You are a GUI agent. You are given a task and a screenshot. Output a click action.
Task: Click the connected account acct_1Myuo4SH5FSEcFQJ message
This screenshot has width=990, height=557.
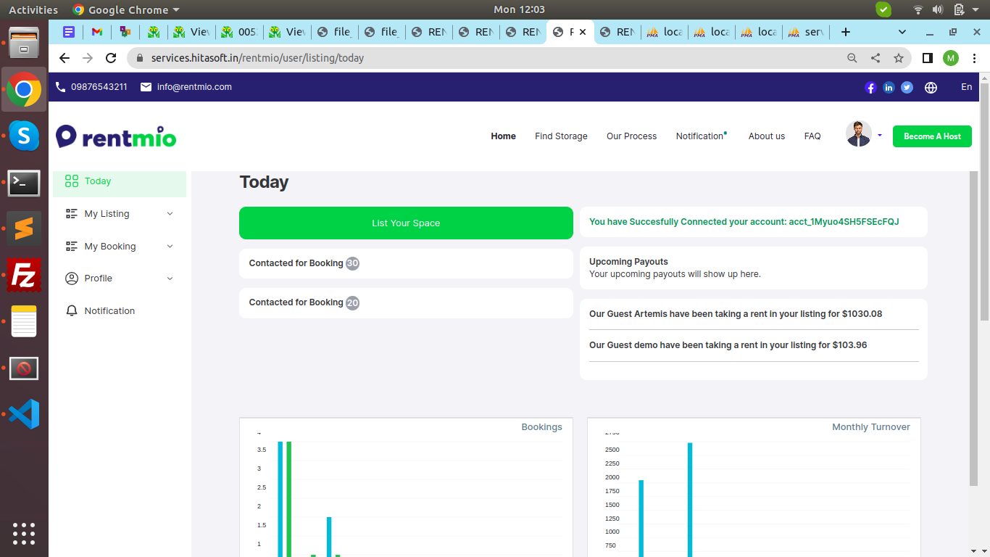[744, 222]
